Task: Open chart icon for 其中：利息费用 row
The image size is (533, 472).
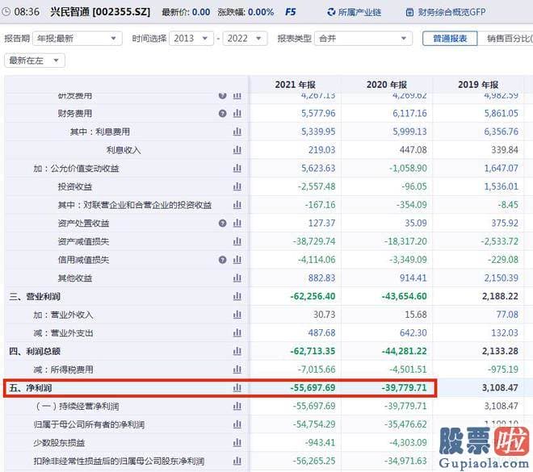Action: [x=237, y=132]
